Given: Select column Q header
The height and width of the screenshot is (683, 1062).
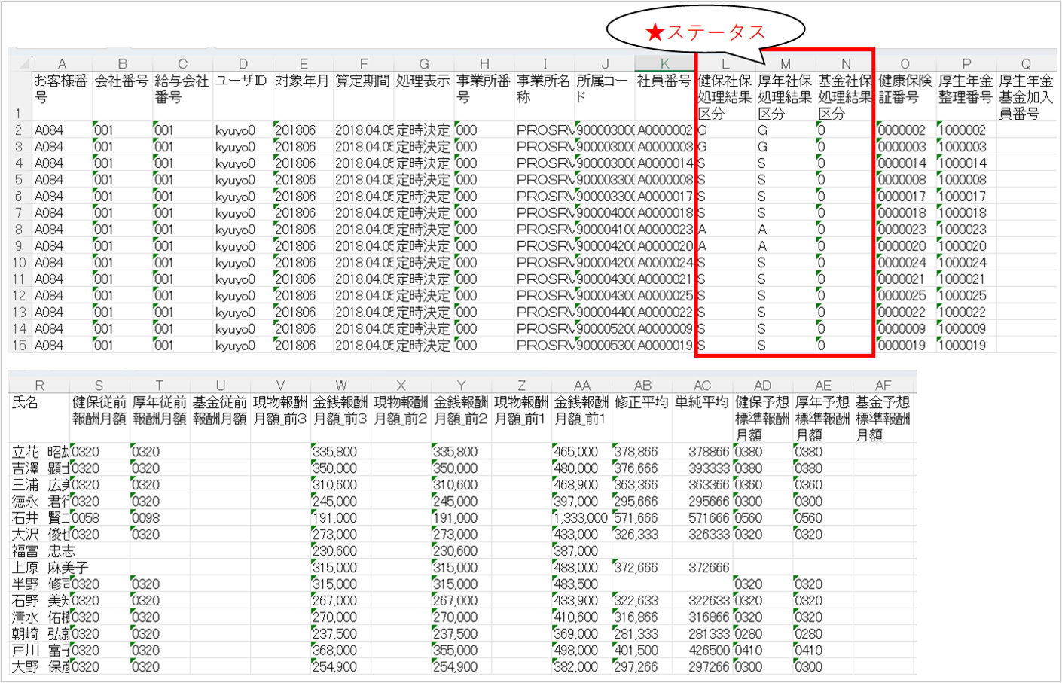Looking at the screenshot, I should click(1026, 64).
